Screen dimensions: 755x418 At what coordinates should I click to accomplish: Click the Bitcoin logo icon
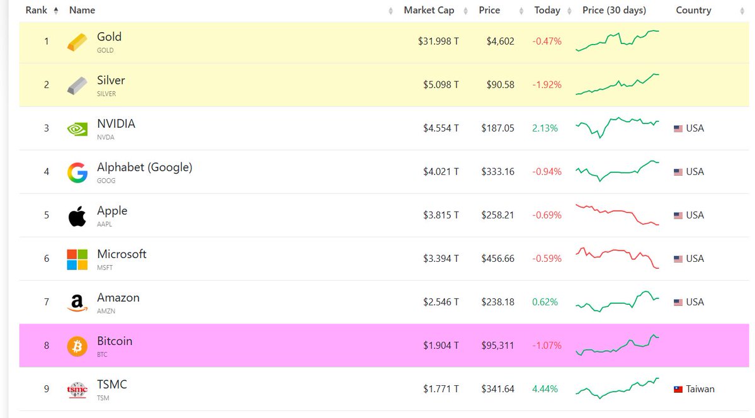77,346
